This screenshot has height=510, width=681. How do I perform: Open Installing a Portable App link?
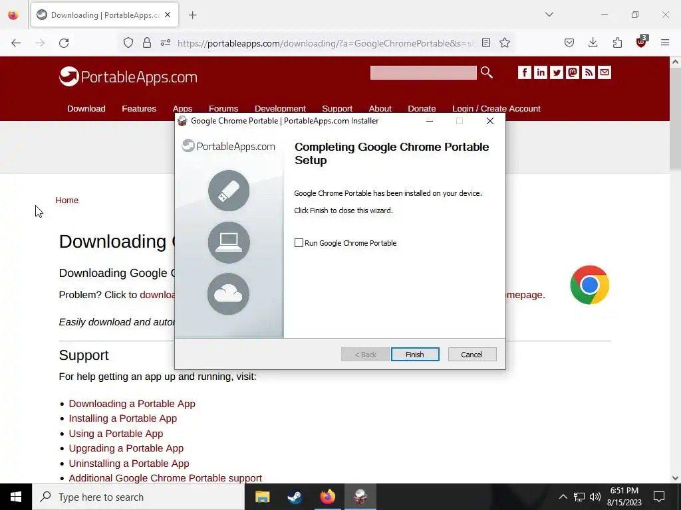[x=123, y=418]
